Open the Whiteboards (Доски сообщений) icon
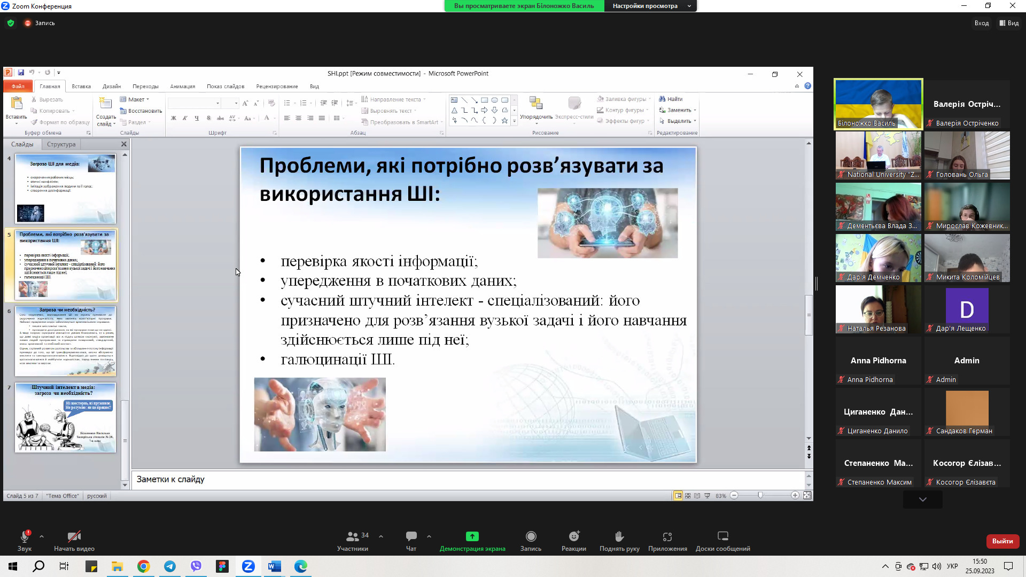This screenshot has width=1026, height=577. (722, 536)
